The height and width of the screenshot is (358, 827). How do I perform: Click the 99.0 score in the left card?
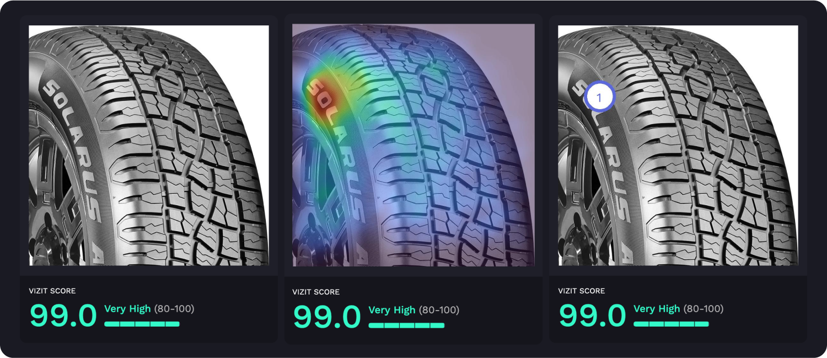[x=63, y=316]
